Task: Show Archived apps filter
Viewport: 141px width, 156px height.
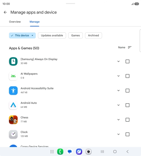Action: 93,35
